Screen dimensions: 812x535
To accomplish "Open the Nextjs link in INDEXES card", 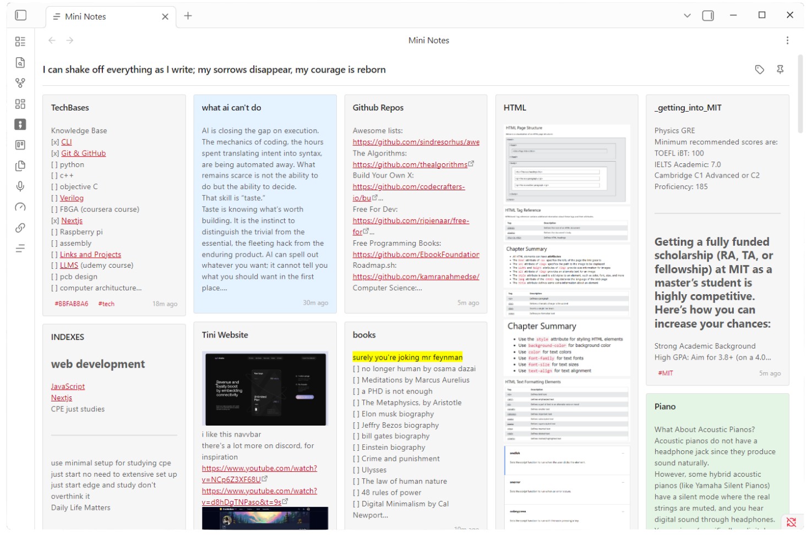I will pos(62,398).
